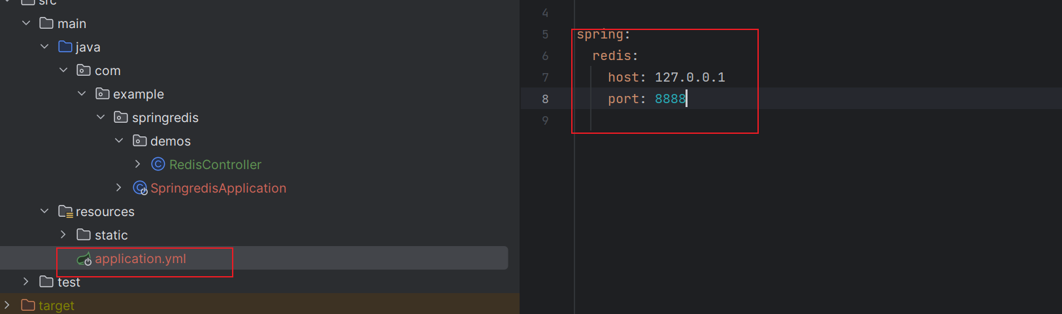Click line number 9 in gutter
This screenshot has width=1062, height=314.
click(545, 121)
